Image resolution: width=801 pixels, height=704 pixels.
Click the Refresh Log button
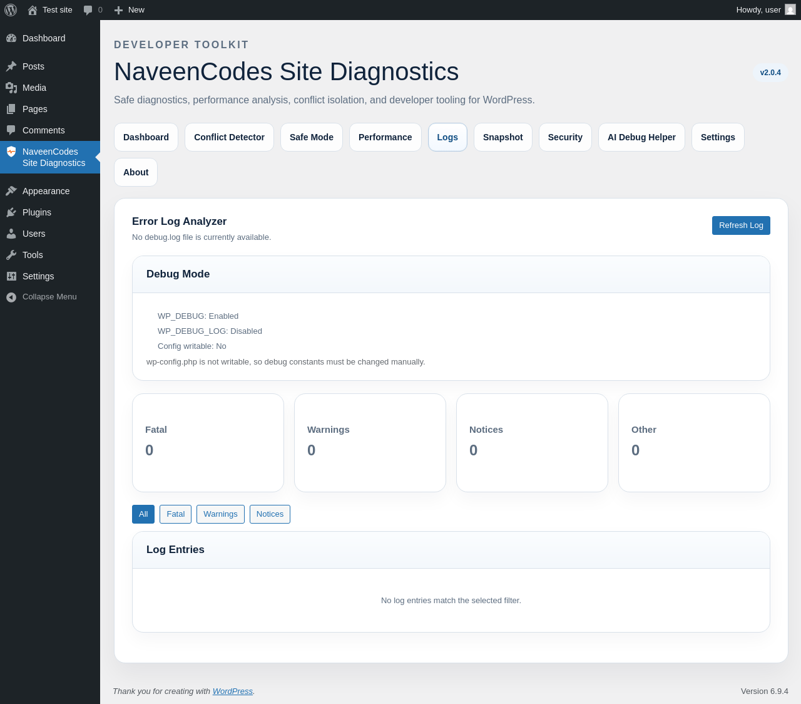(x=741, y=225)
